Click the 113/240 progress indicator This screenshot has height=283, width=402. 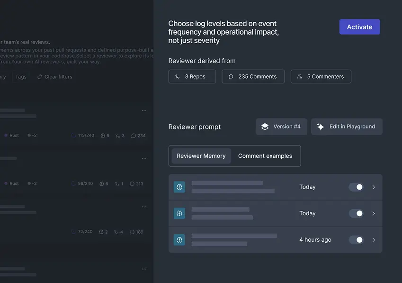click(x=83, y=135)
